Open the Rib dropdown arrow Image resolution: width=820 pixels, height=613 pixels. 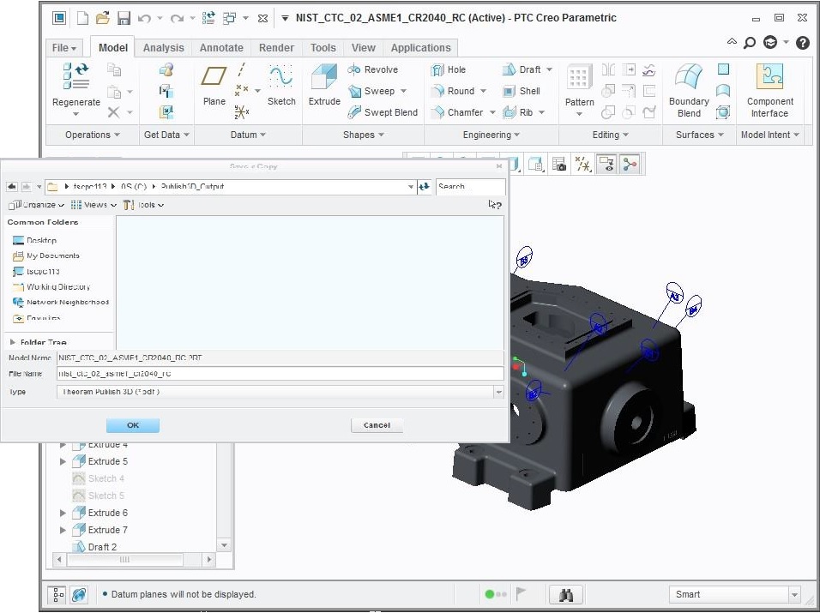click(541, 112)
